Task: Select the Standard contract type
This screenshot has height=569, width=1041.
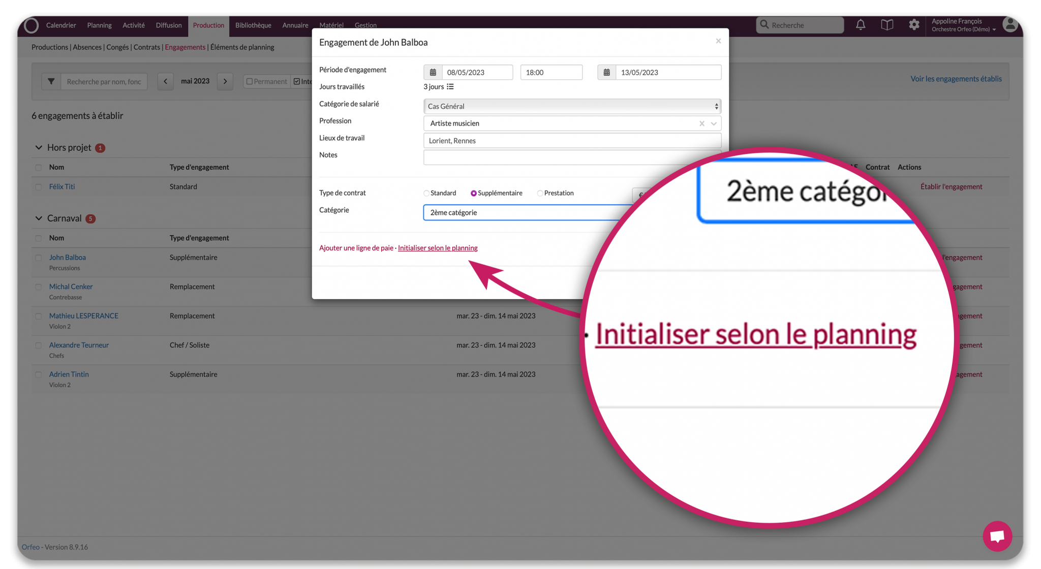Action: [426, 193]
